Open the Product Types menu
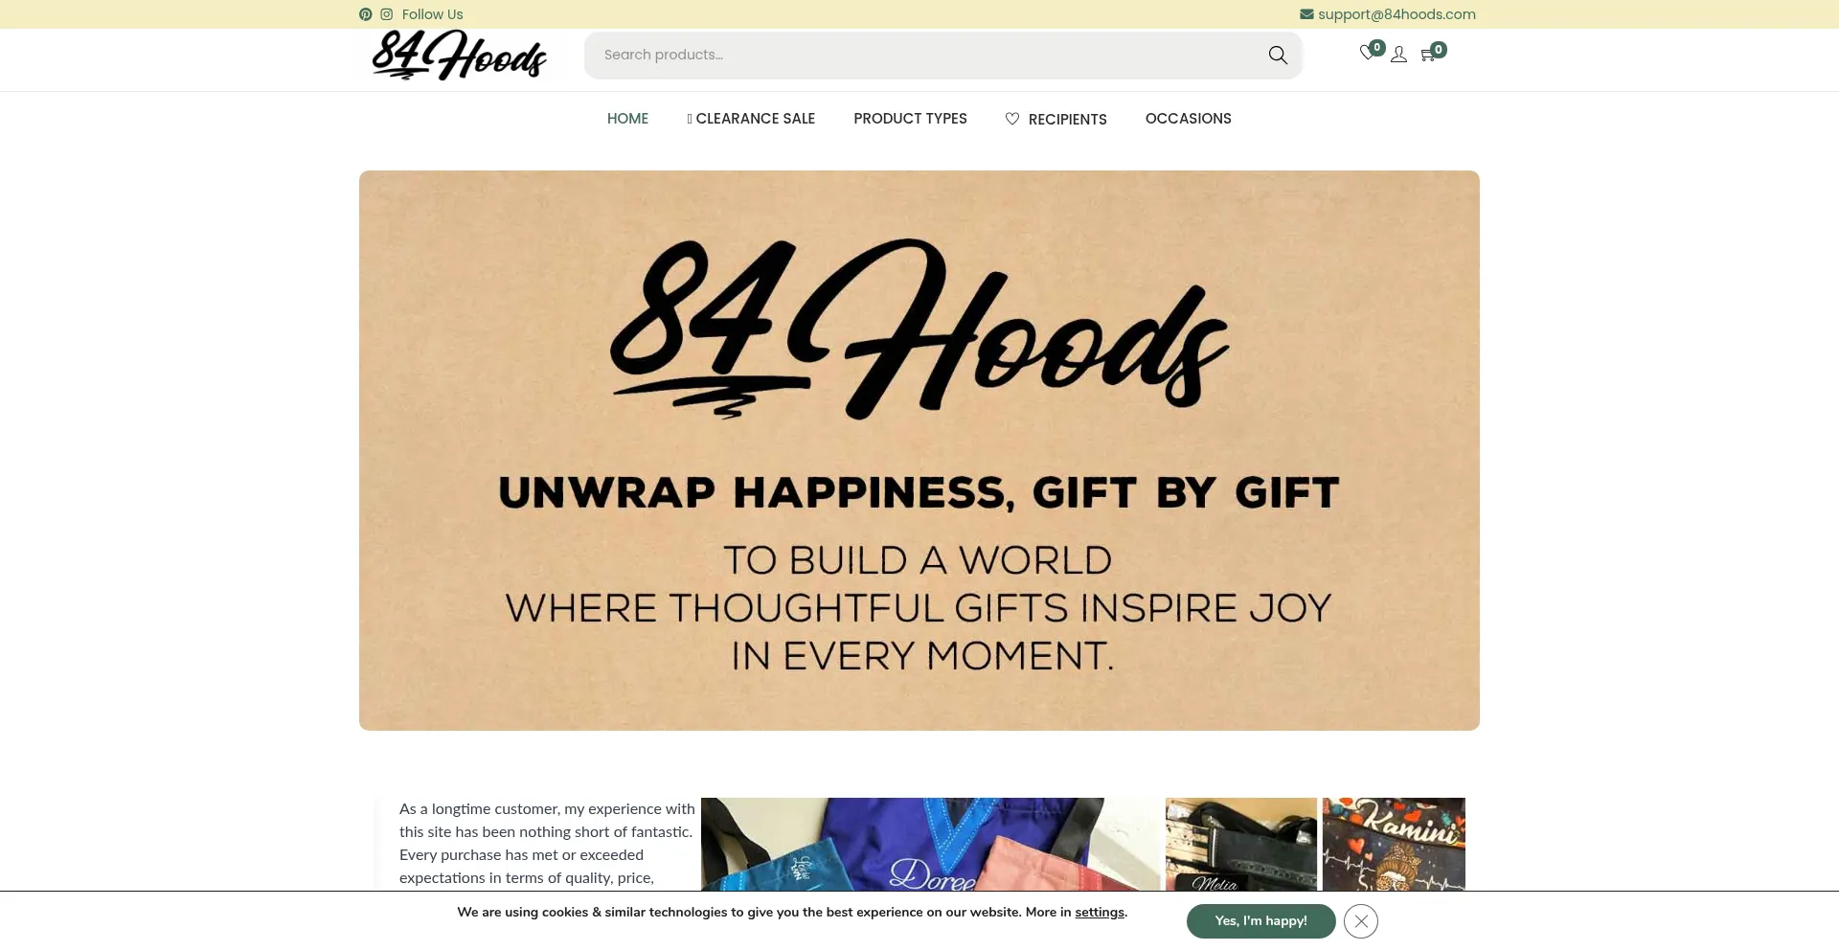The height and width of the screenshot is (951, 1839). (910, 119)
